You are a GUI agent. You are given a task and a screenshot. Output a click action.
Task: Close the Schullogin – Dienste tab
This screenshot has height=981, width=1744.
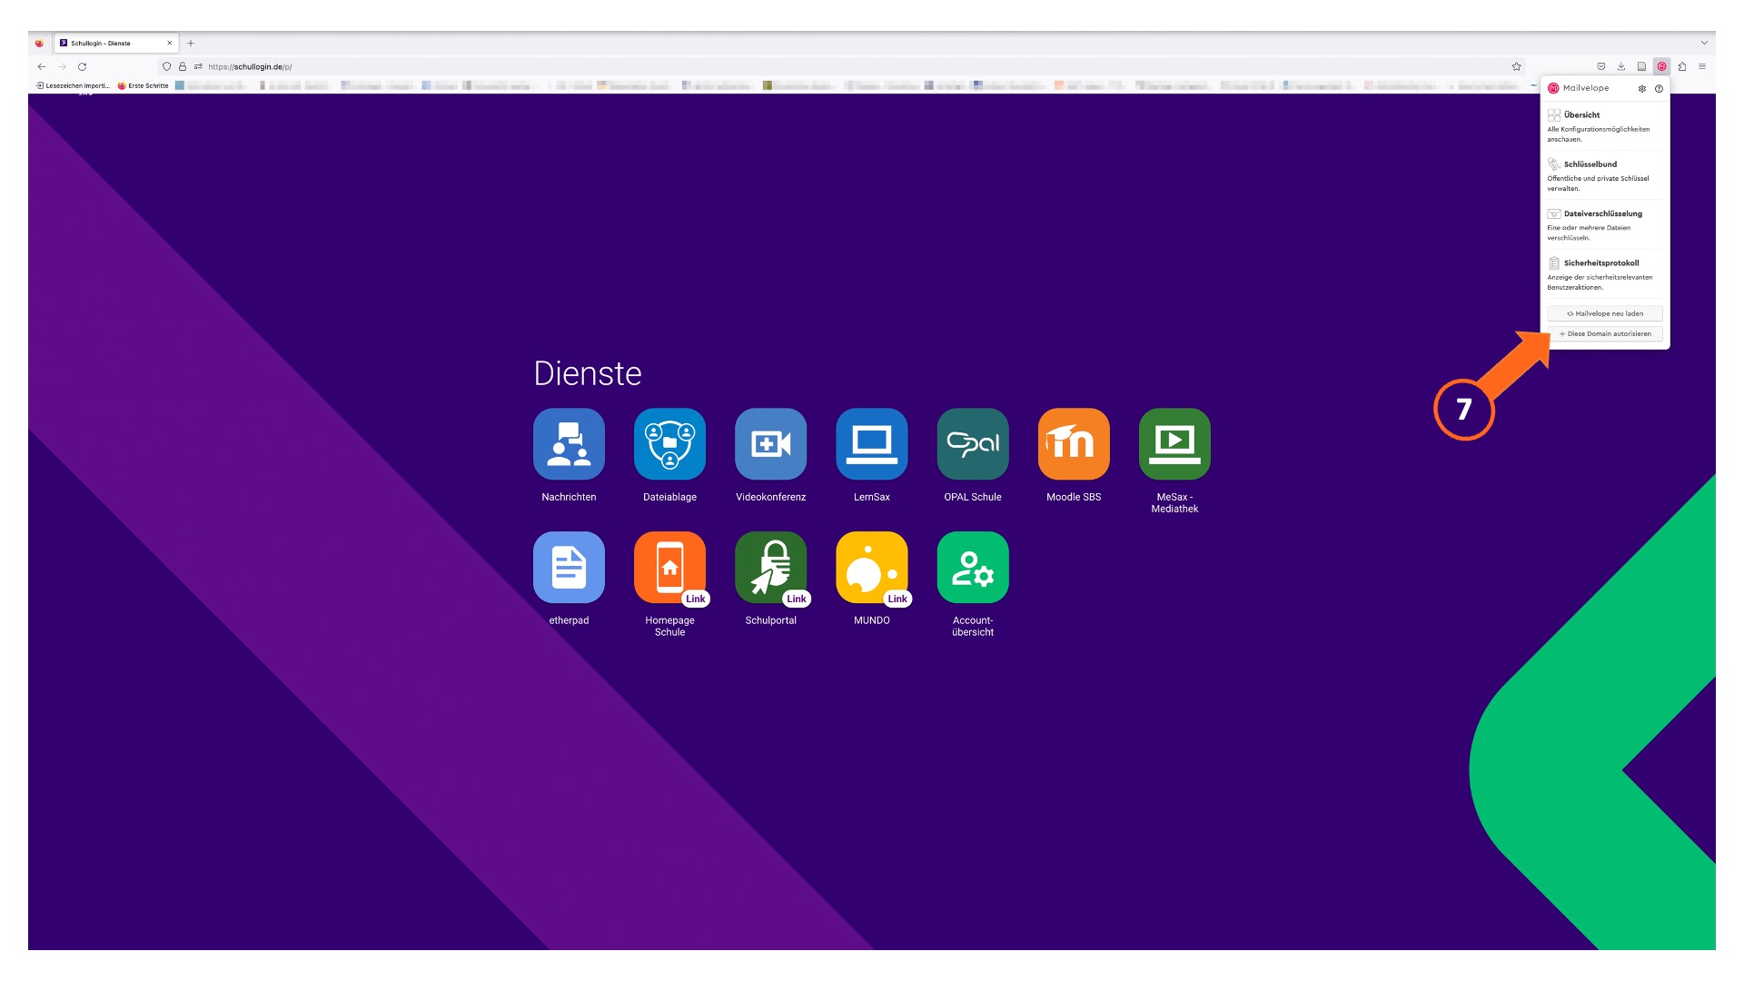[x=169, y=43]
